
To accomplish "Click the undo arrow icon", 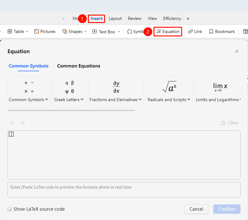I will 12,123.
